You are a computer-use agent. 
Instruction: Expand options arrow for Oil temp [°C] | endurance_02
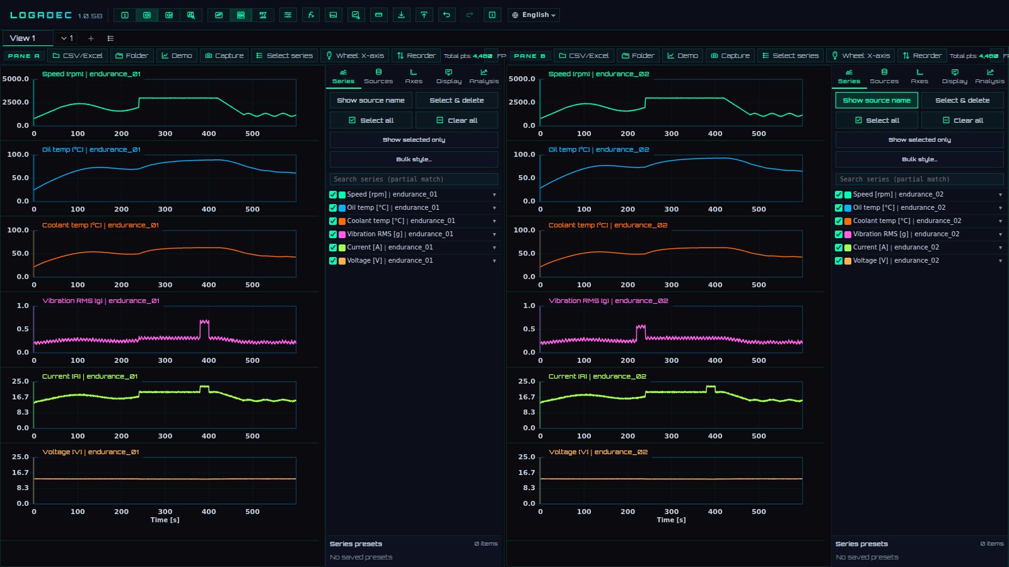pyautogui.click(x=1000, y=208)
